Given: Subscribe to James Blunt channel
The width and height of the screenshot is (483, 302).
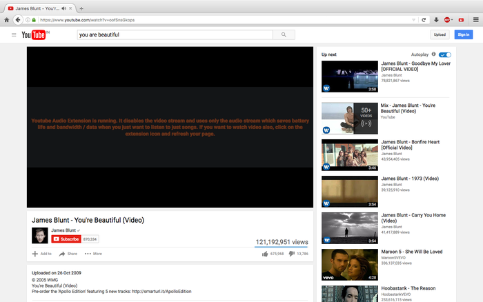Looking at the screenshot, I should (66, 239).
